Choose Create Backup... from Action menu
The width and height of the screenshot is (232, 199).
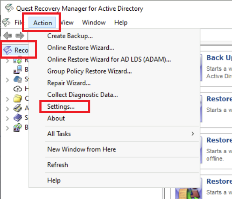[114, 36]
